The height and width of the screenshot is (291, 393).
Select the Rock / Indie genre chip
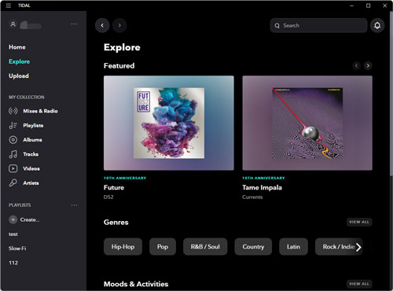[x=339, y=247]
